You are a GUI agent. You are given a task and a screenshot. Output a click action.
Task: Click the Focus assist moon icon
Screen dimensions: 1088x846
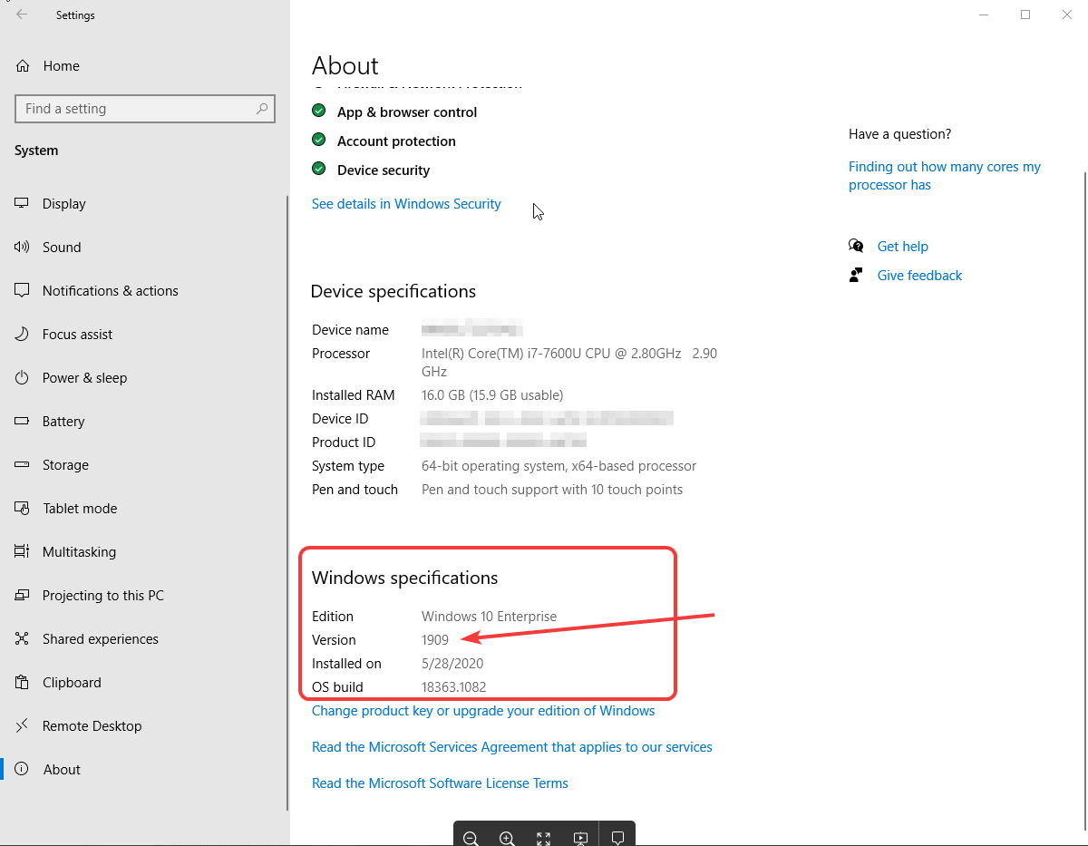23,335
